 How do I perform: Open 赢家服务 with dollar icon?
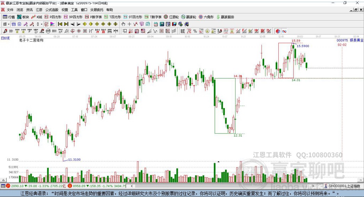[225, 17]
